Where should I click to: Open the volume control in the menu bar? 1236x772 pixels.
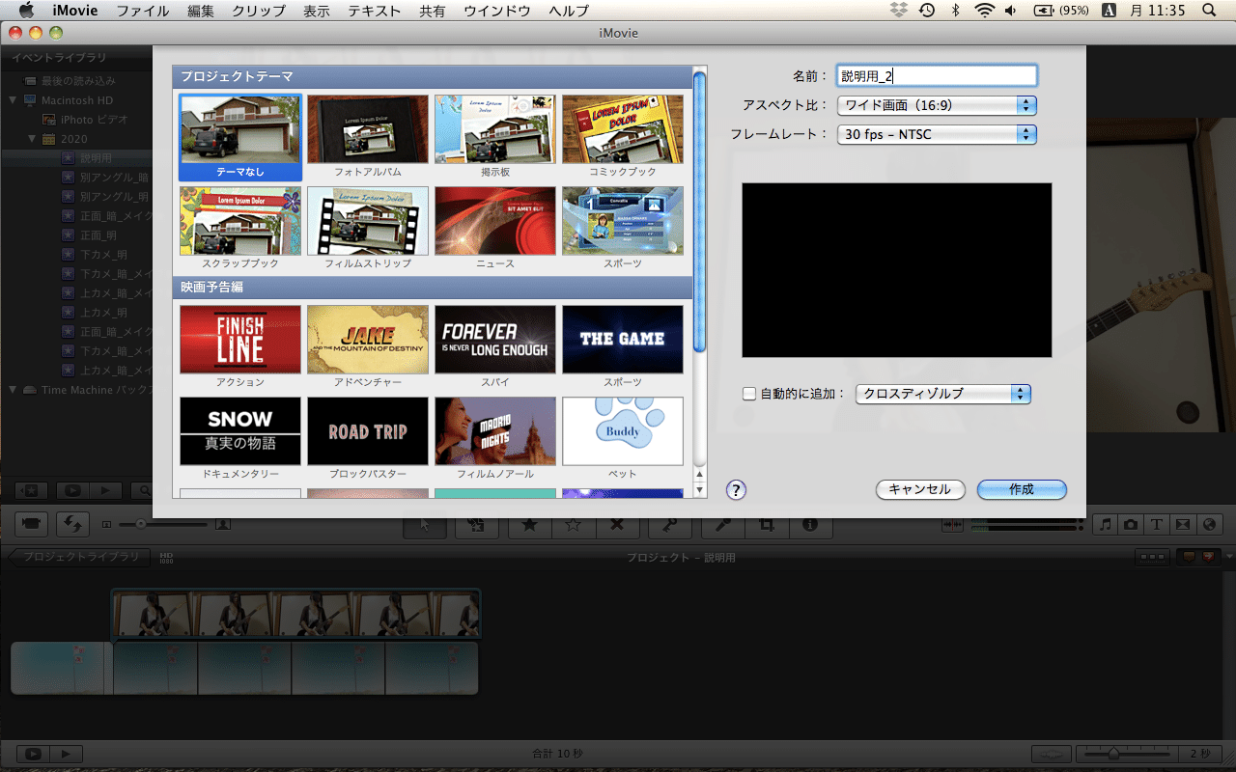(1011, 11)
